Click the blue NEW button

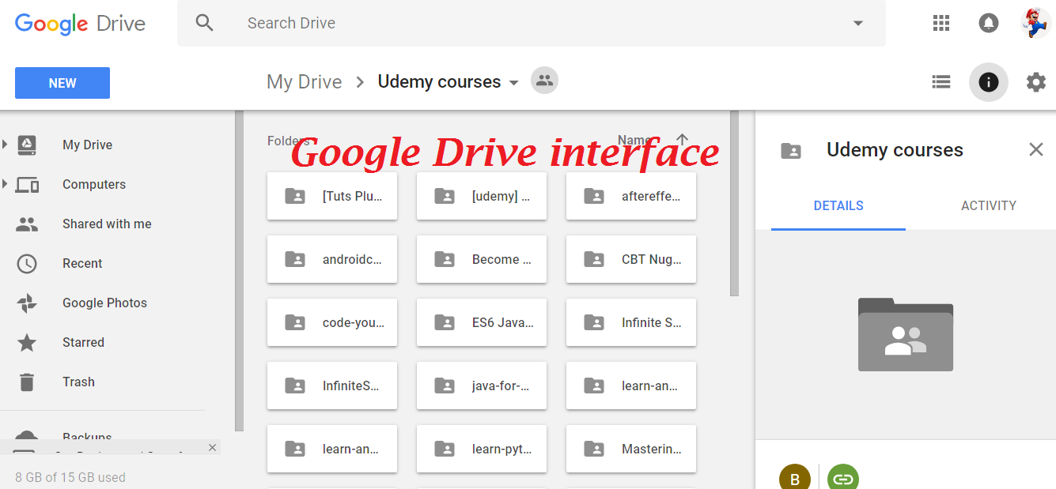click(x=62, y=83)
